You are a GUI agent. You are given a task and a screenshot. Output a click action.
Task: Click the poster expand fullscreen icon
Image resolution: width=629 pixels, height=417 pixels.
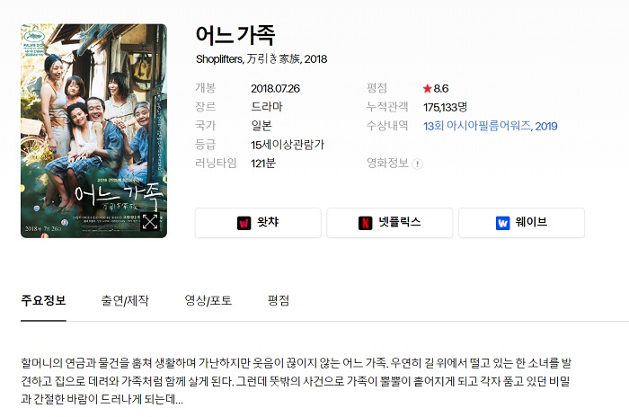coord(150,222)
